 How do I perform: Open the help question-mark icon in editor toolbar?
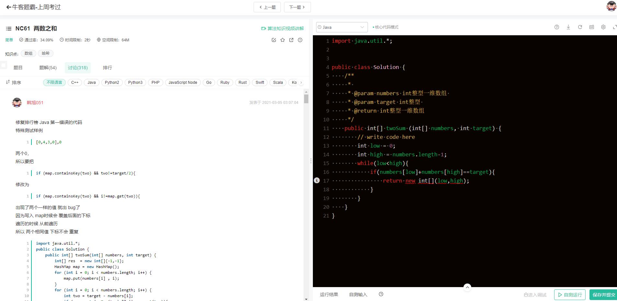(557, 27)
